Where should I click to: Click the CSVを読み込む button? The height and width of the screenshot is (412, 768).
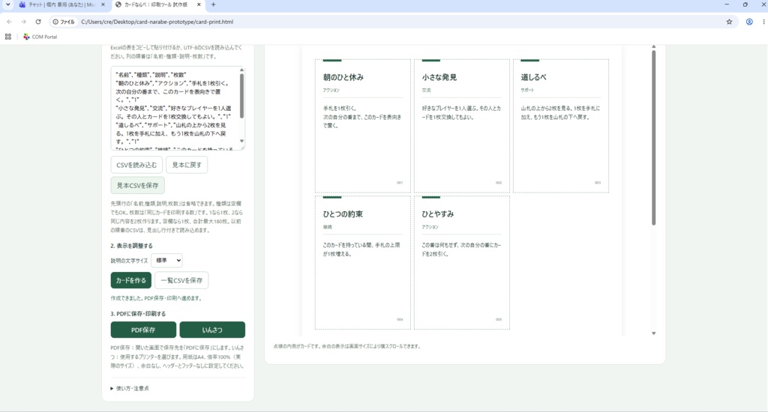(136, 165)
